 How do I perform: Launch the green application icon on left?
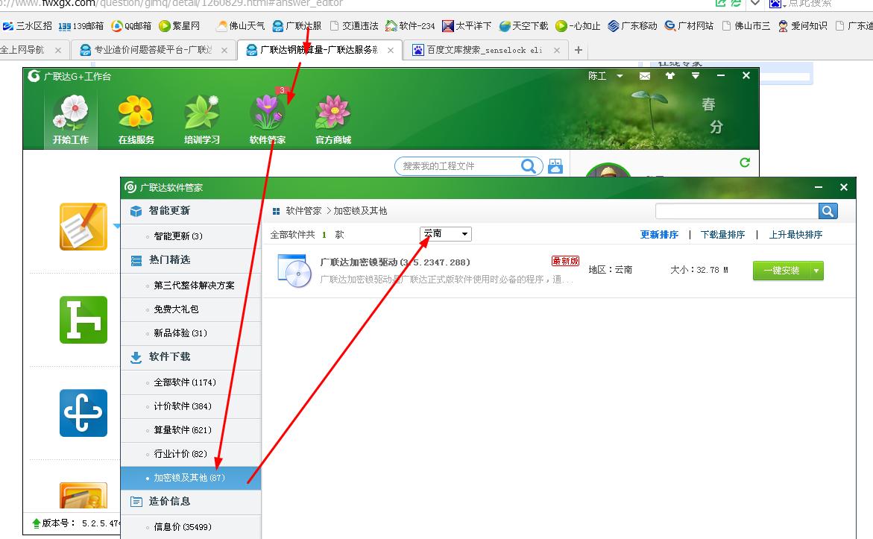click(x=83, y=320)
